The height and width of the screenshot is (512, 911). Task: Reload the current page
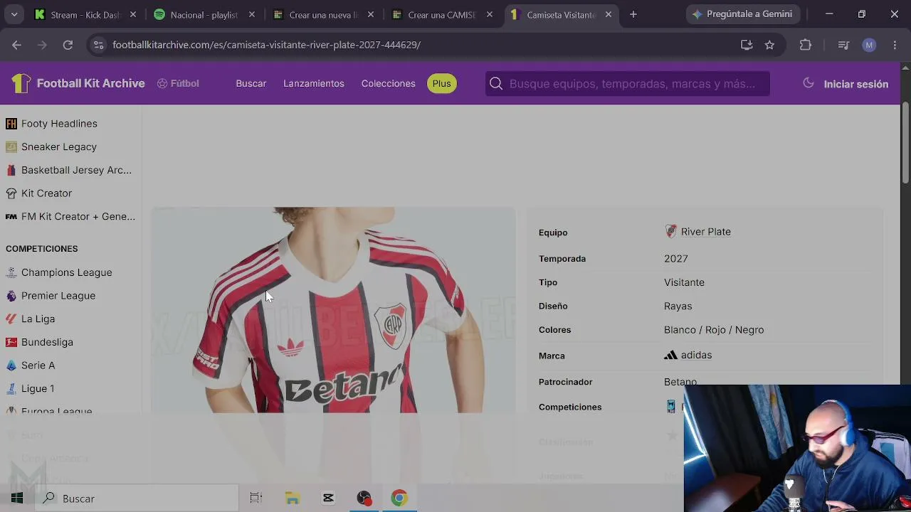pyautogui.click(x=68, y=45)
